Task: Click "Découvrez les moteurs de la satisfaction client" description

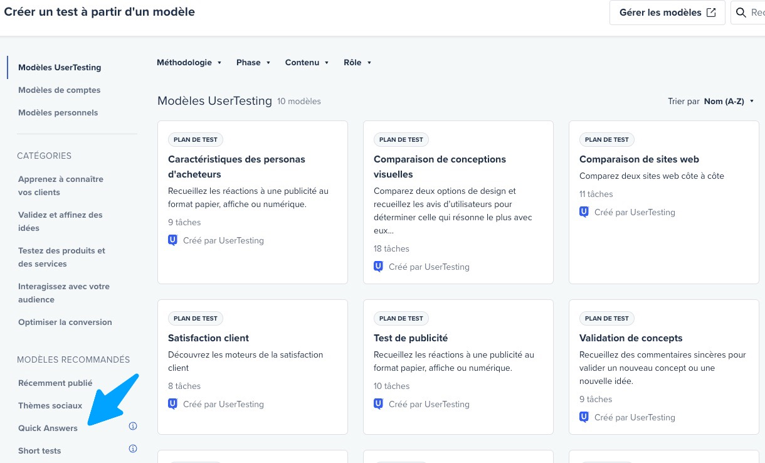Action: tap(246, 361)
